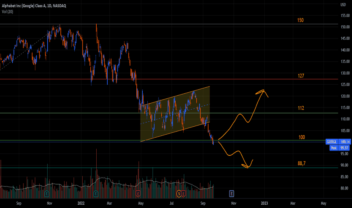Screen dimensions: 352x208
Task: Select the orange 112 level label
Action: pos(301,108)
